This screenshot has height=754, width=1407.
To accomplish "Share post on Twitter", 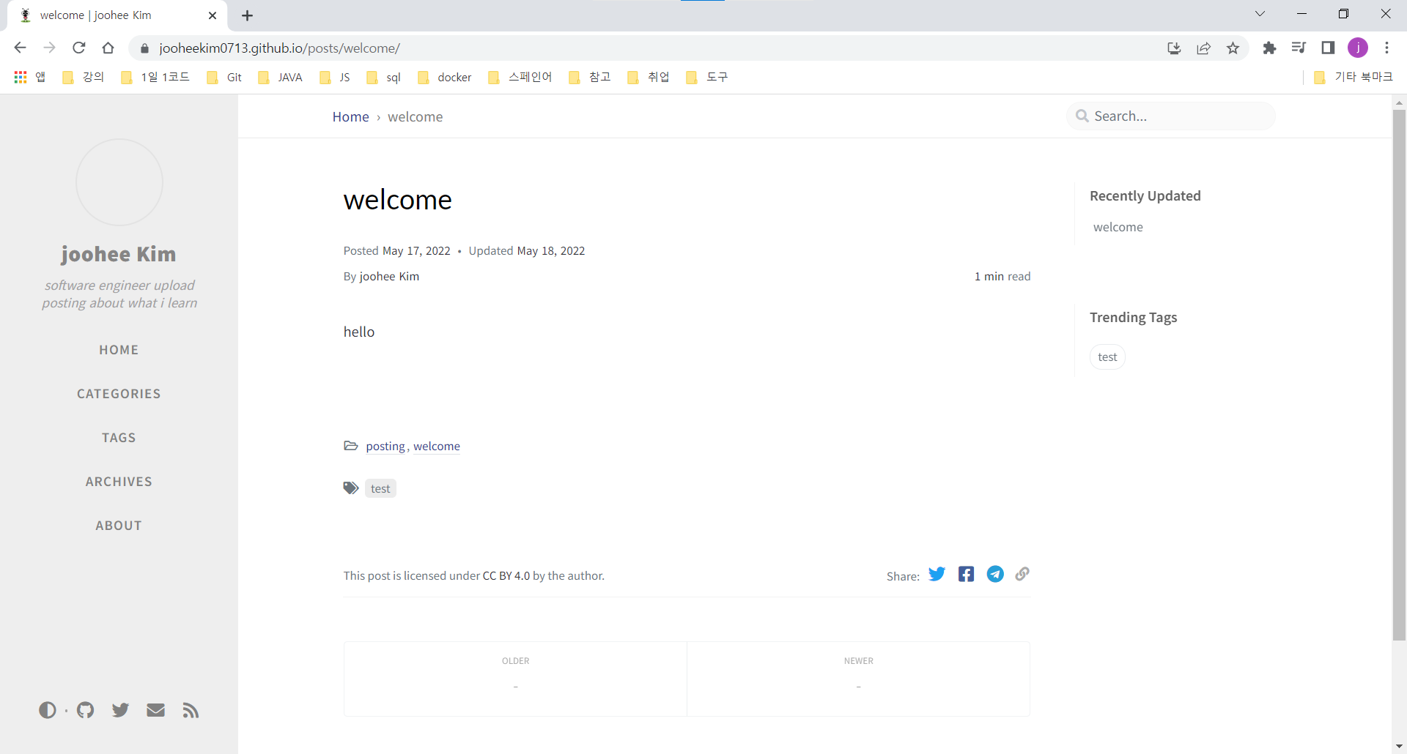I will click(937, 575).
